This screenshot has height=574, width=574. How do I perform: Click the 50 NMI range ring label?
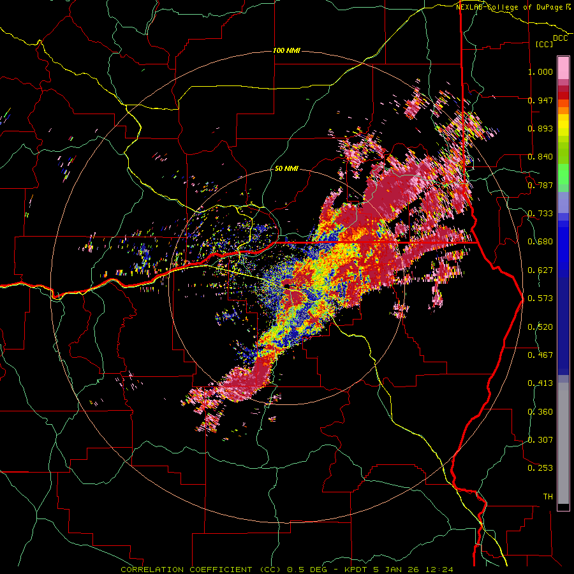[286, 169]
